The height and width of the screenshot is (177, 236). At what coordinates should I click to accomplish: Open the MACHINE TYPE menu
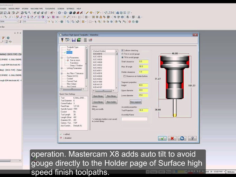pos(37,9)
